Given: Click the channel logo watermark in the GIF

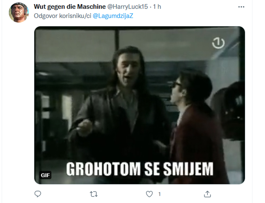Looking at the screenshot, I should click(x=218, y=43).
